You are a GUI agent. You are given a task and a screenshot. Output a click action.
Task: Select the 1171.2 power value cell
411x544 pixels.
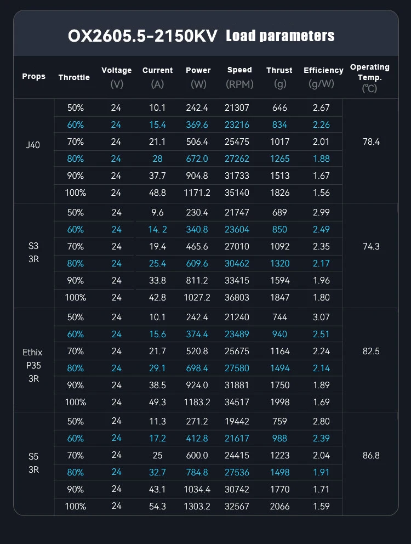[198, 192]
